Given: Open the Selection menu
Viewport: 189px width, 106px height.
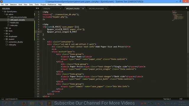Looking at the screenshot, I should (13, 5).
